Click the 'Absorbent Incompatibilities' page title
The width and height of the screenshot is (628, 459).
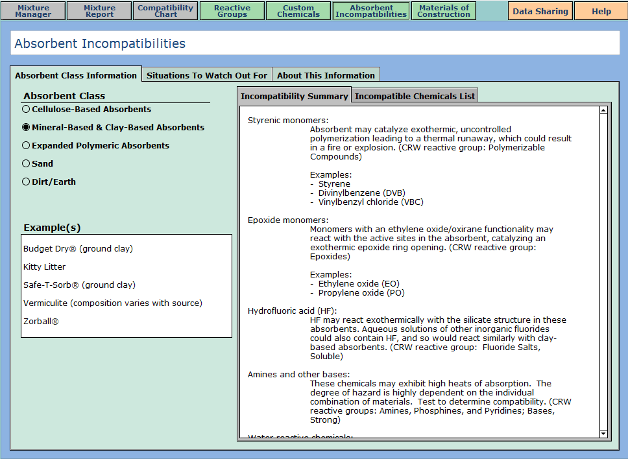100,43
